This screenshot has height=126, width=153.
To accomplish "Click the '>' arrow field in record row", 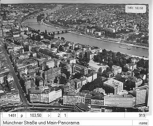I will click(x=46, y=115).
